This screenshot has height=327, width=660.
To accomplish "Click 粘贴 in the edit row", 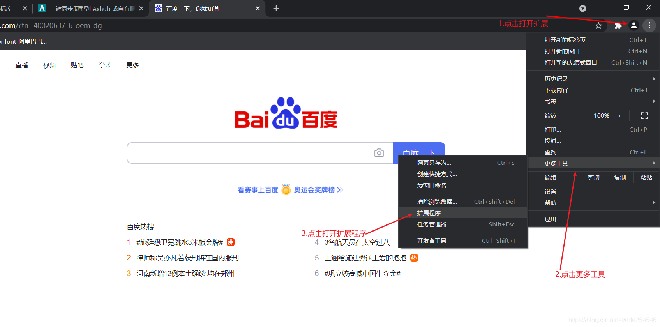I will coord(646,178).
